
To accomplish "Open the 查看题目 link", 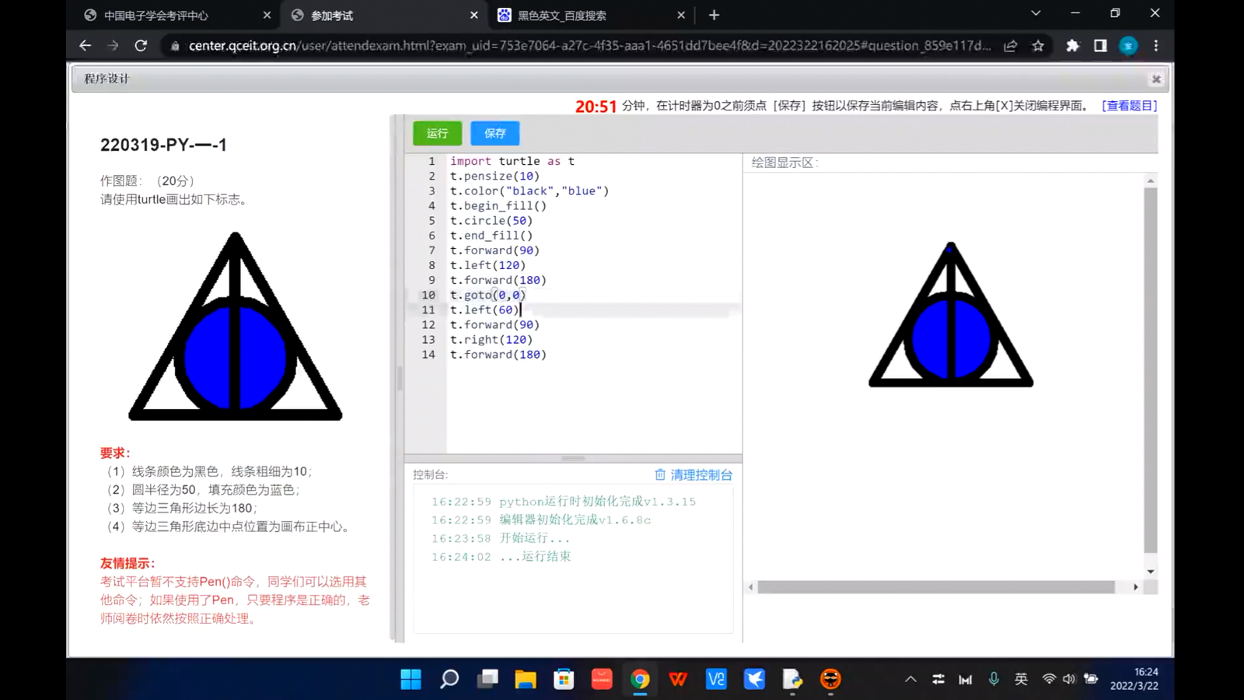I will point(1129,106).
